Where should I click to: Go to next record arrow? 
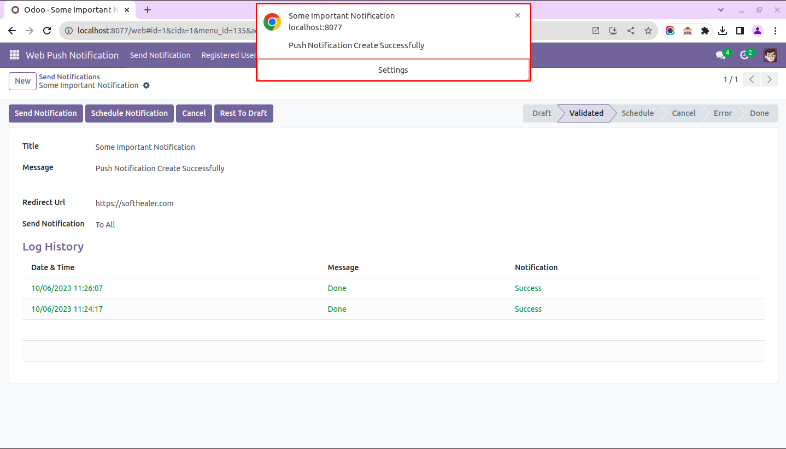[x=770, y=80]
